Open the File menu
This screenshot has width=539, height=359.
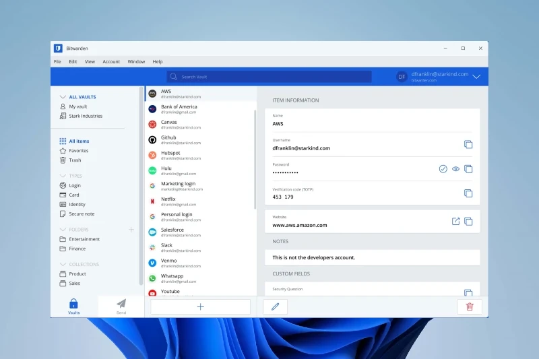(x=57, y=61)
